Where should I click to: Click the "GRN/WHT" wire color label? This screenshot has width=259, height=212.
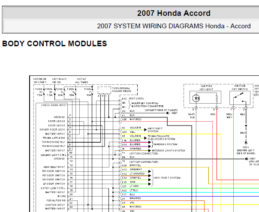point(136,170)
